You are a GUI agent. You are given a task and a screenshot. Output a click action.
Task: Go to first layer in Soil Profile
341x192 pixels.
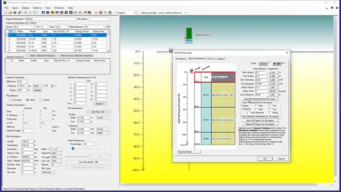(261, 63)
